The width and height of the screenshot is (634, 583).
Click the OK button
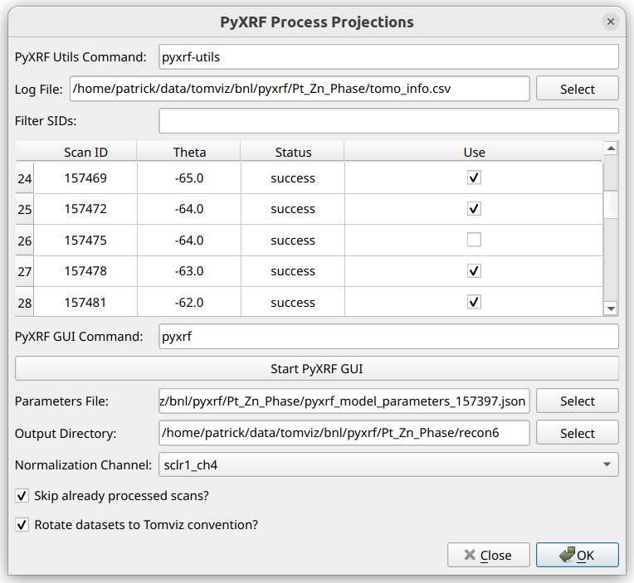coord(578,555)
